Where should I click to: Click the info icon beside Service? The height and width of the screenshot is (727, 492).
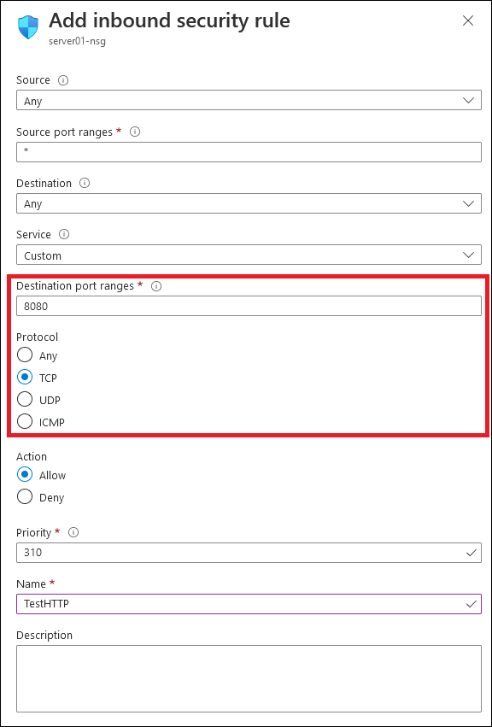point(64,235)
